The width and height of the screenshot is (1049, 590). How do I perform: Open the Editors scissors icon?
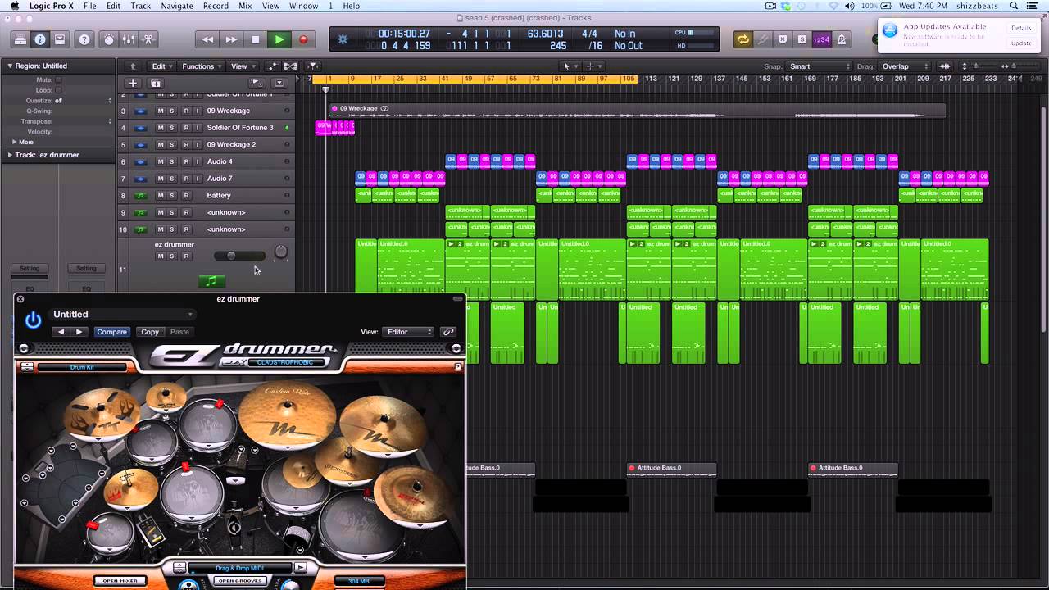(148, 39)
